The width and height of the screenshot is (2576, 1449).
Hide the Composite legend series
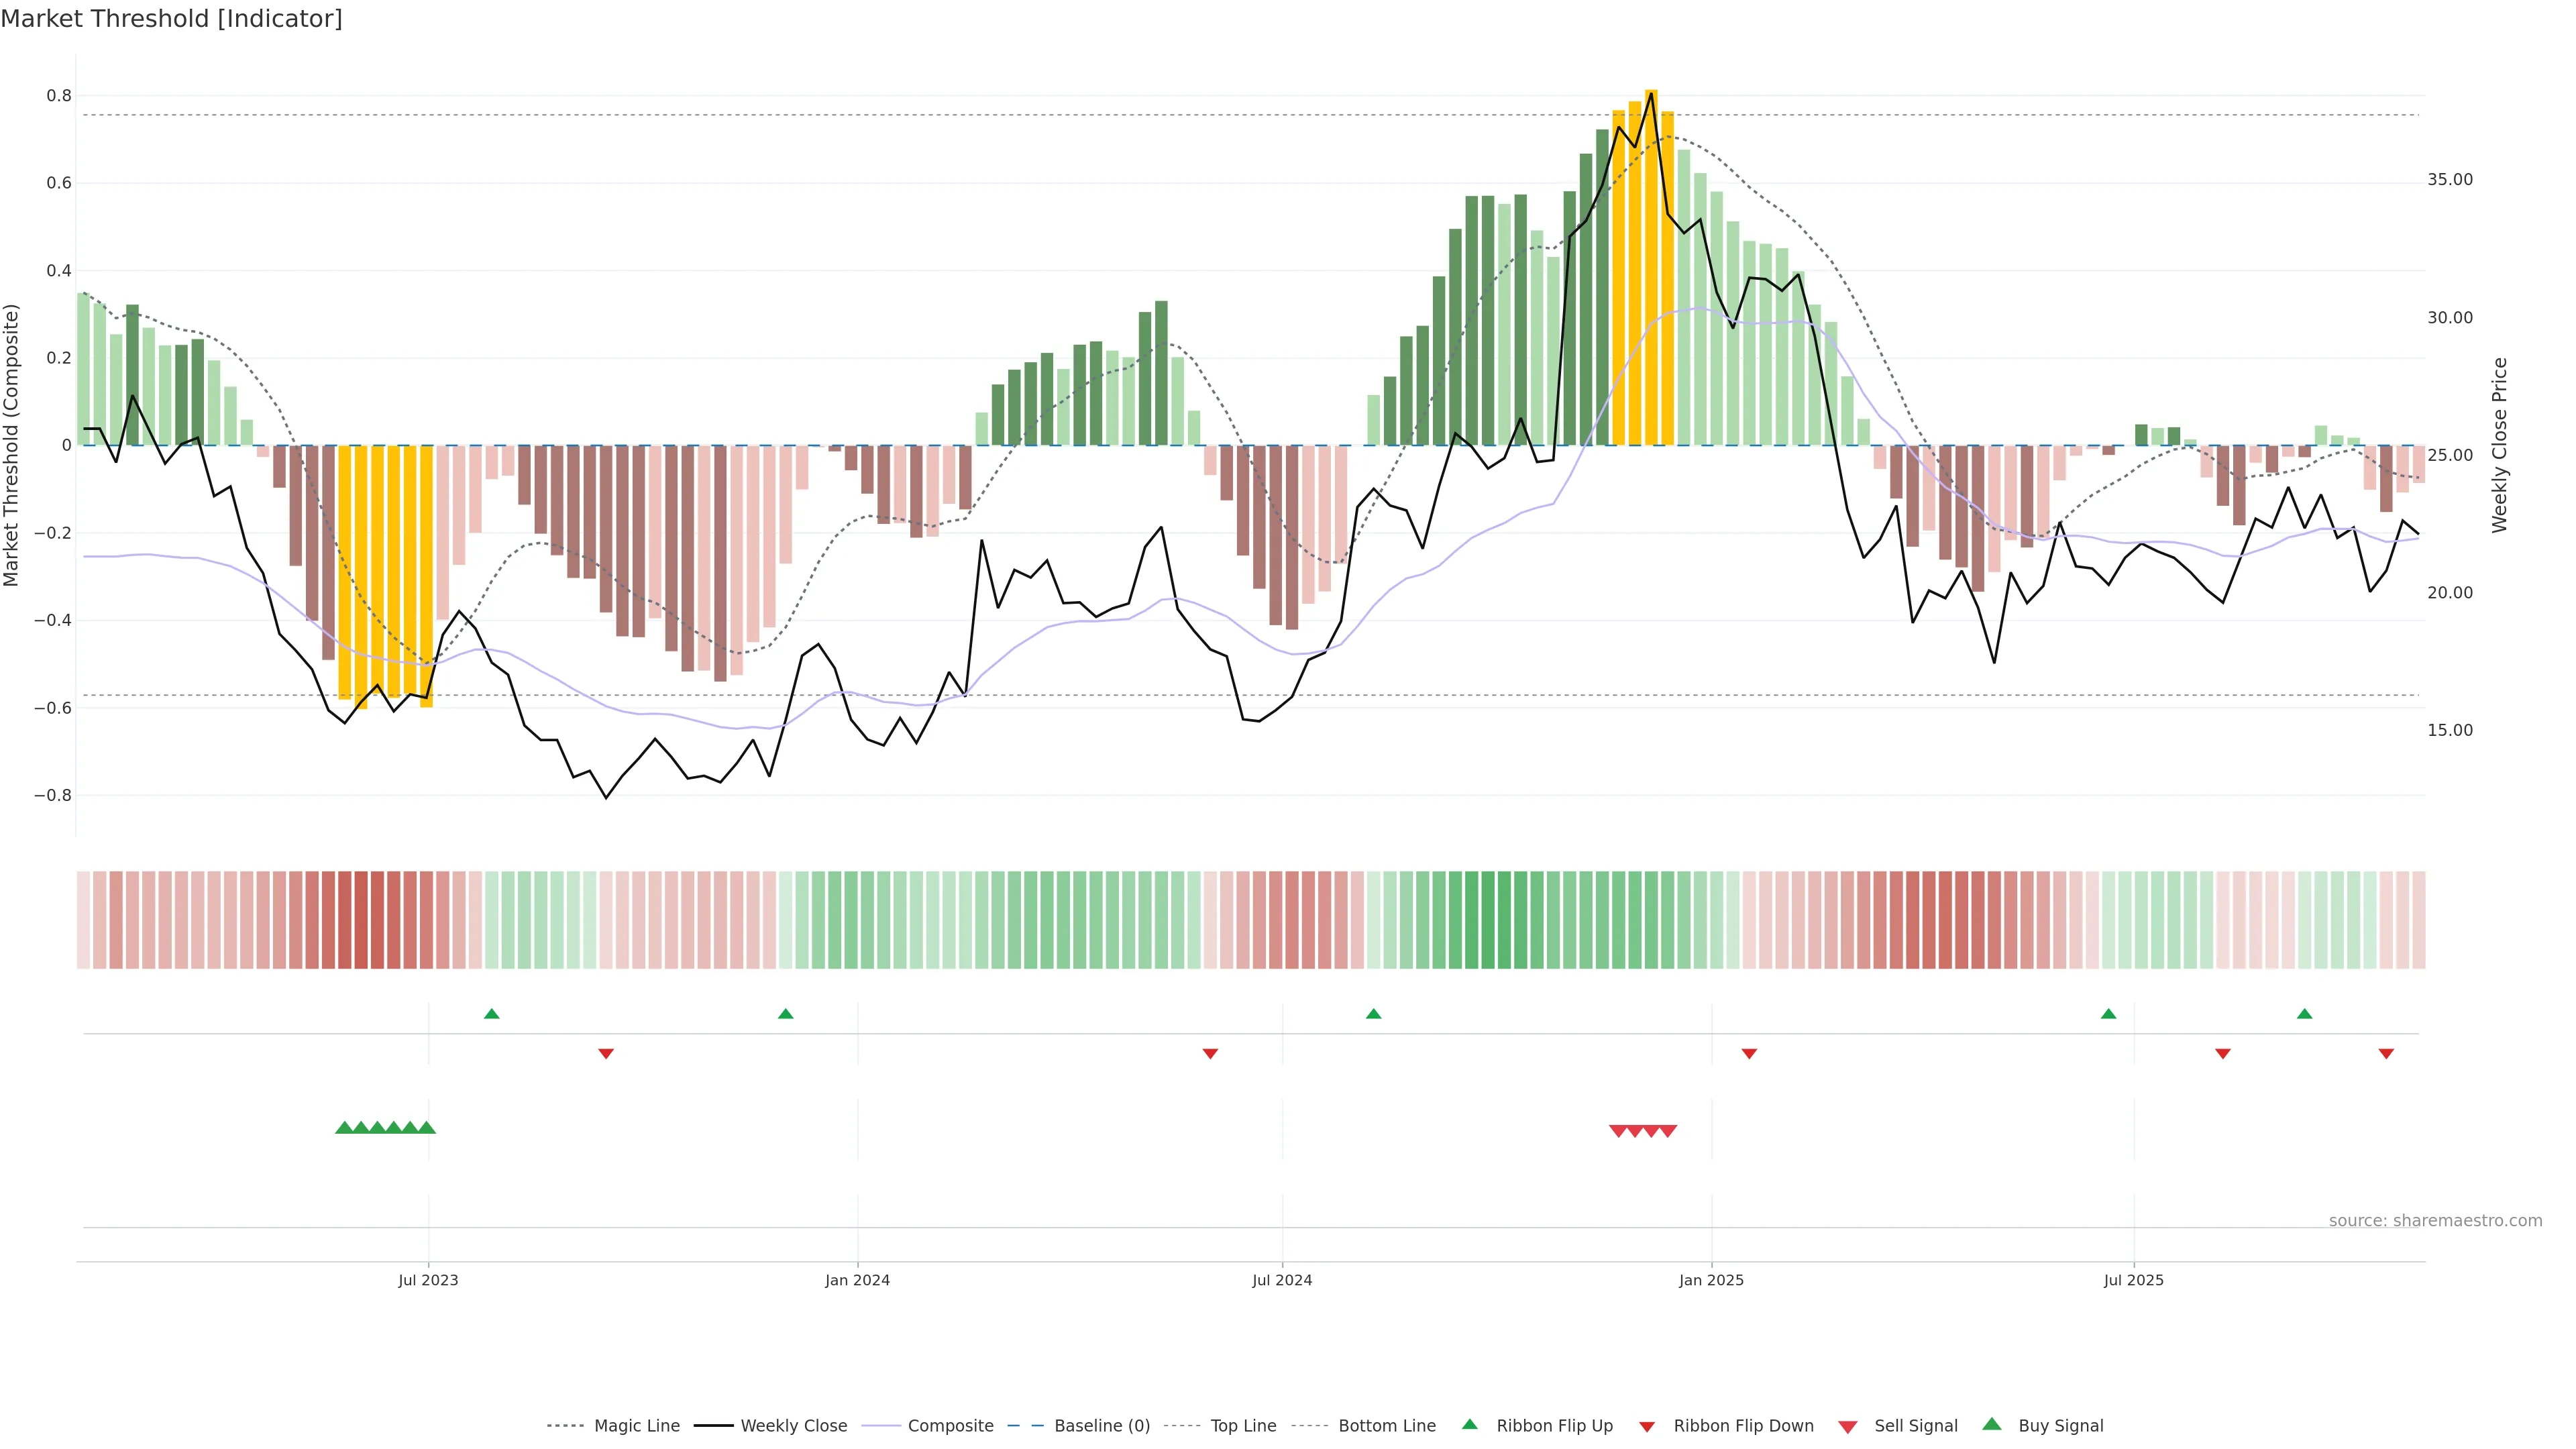[x=950, y=1426]
